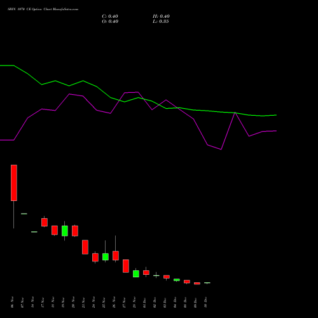This screenshot has width=318, height=318.
Task: Click the red candle above 27 Nov
Action: click(x=126, y=266)
